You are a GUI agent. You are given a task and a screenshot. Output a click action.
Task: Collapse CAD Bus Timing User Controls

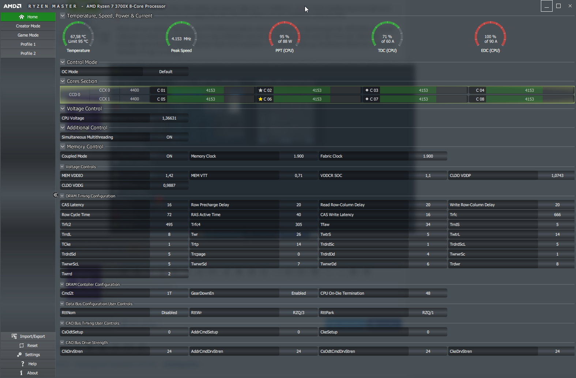pyautogui.click(x=62, y=323)
